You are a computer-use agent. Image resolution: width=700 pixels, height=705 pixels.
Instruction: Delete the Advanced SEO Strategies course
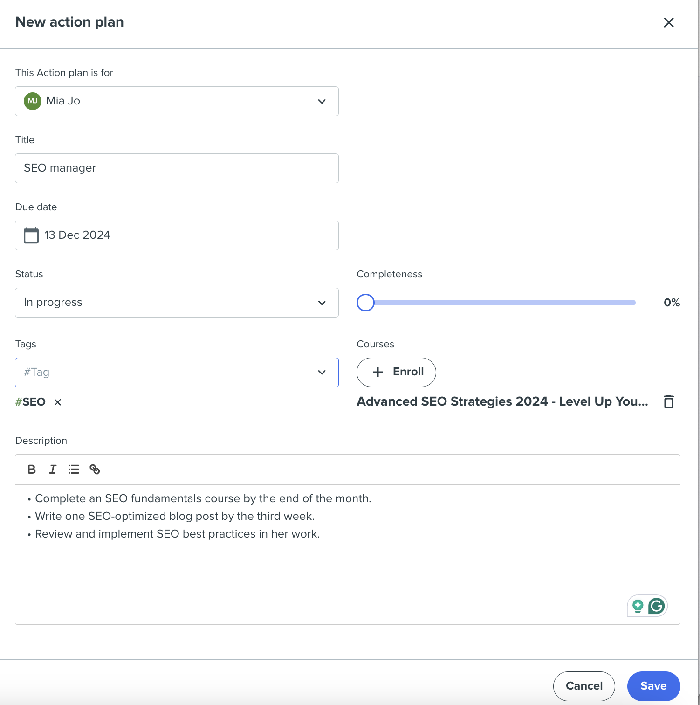point(669,401)
